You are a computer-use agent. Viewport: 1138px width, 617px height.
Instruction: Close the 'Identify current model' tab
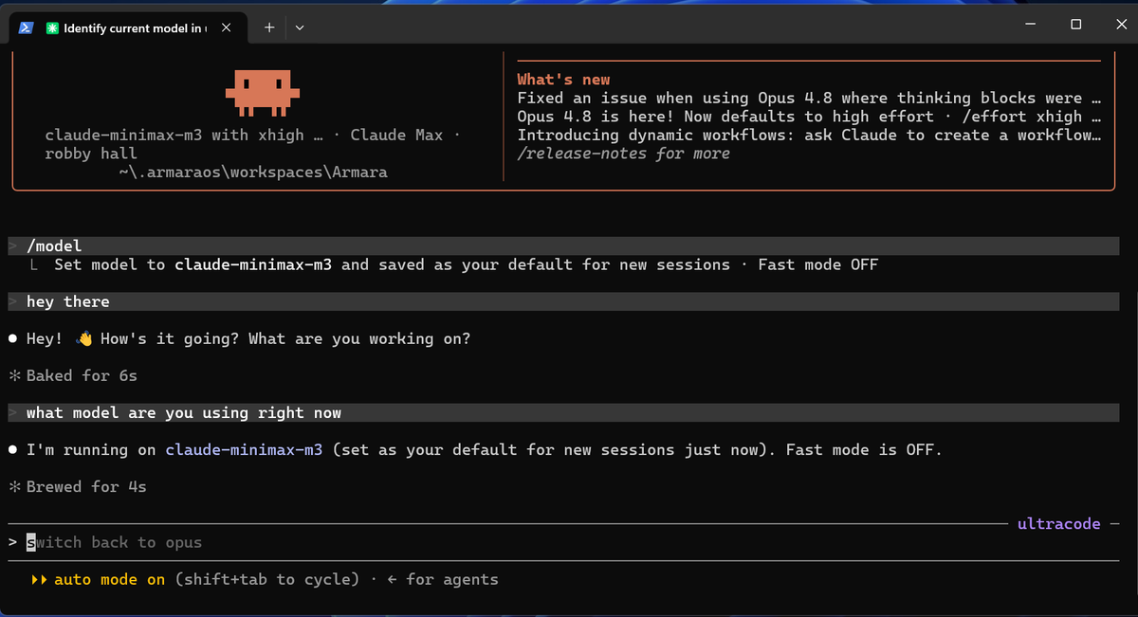[226, 28]
